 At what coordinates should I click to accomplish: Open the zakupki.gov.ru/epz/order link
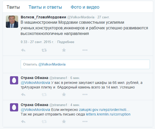click(104, 110)
